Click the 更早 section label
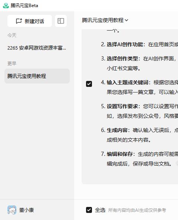Screen dimensions: 178x220 (12, 63)
